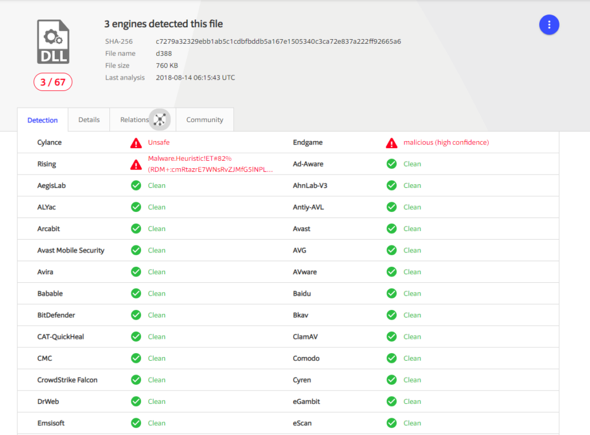
Task: Click the green check icon for Antiy-AVL
Action: (391, 207)
